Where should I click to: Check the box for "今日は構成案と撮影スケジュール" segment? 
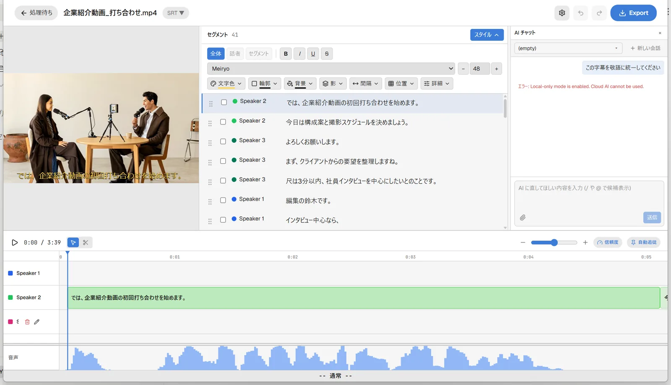(223, 122)
